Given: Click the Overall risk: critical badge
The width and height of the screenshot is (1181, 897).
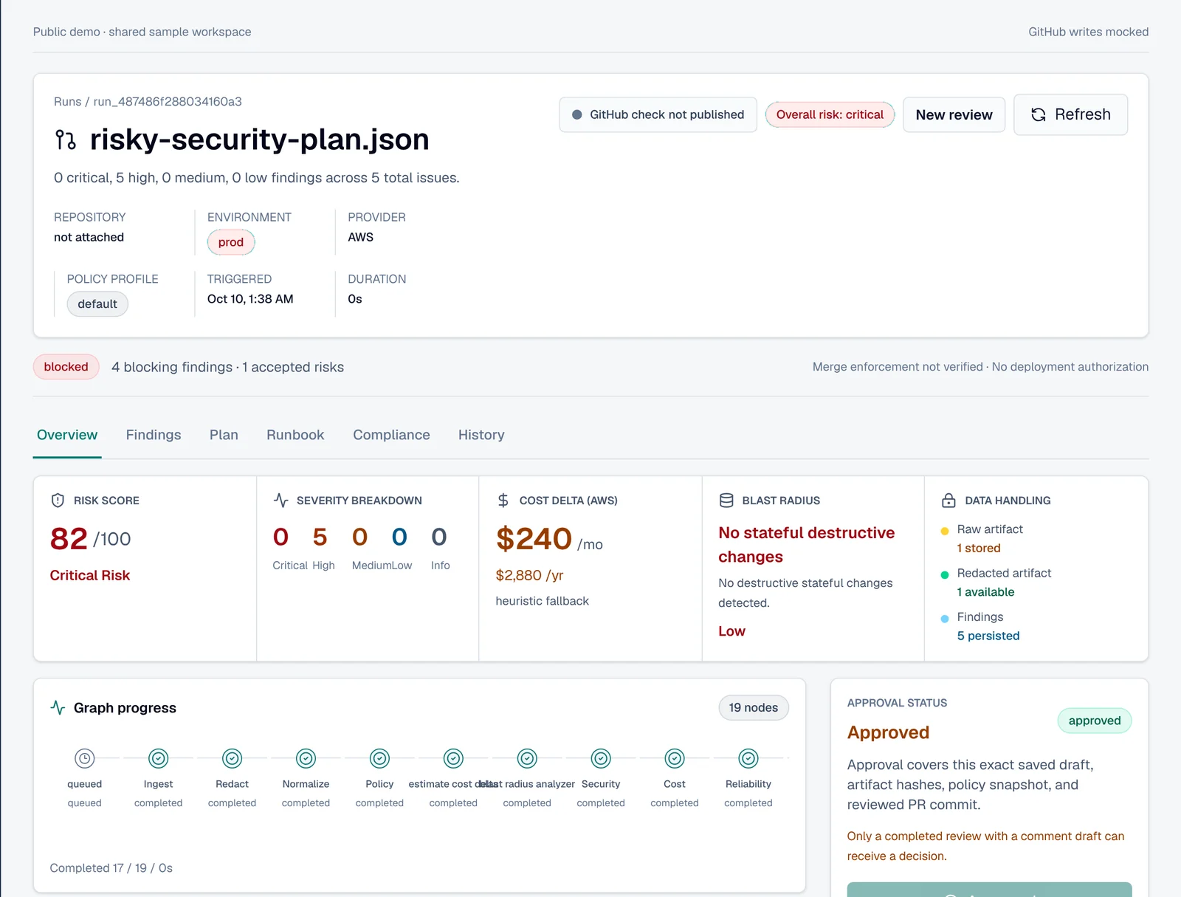Looking at the screenshot, I should [x=830, y=114].
